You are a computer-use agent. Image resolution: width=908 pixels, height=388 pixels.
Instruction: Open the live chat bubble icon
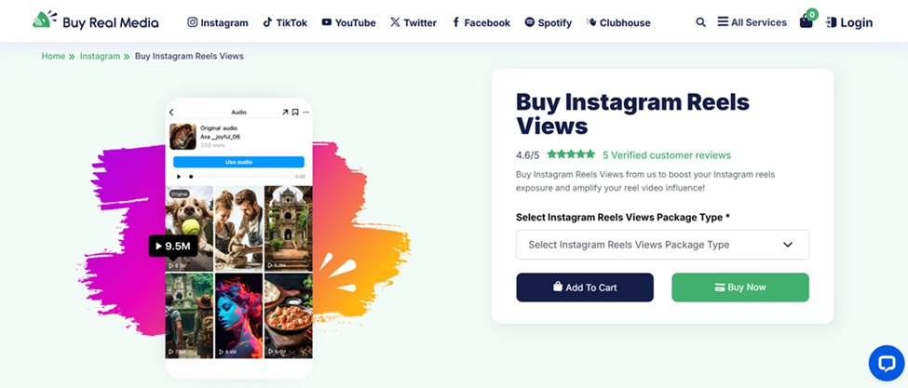point(886,363)
